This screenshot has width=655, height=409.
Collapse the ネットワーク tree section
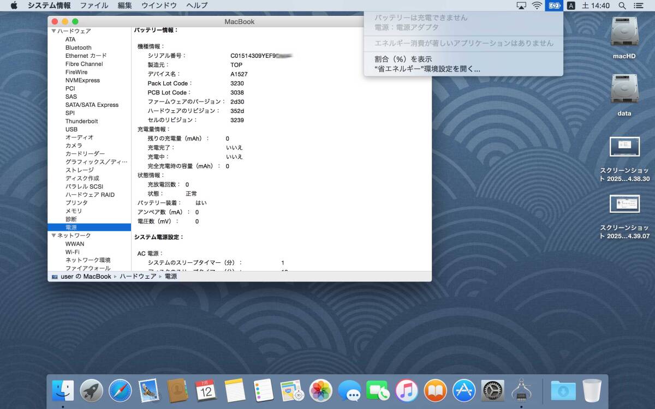[x=53, y=236]
